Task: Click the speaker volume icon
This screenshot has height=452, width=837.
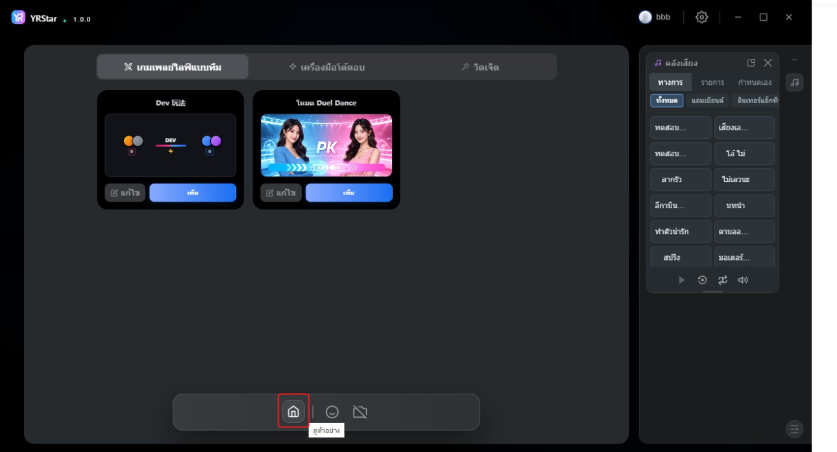Action: pos(743,280)
